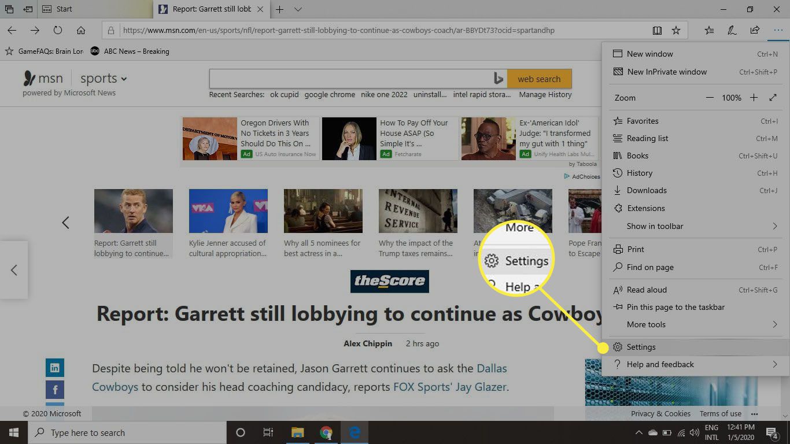Select recent search ok cupid
790x444 pixels.
[x=285, y=95]
